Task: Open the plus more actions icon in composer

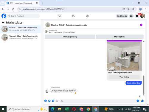Action: [46, 101]
